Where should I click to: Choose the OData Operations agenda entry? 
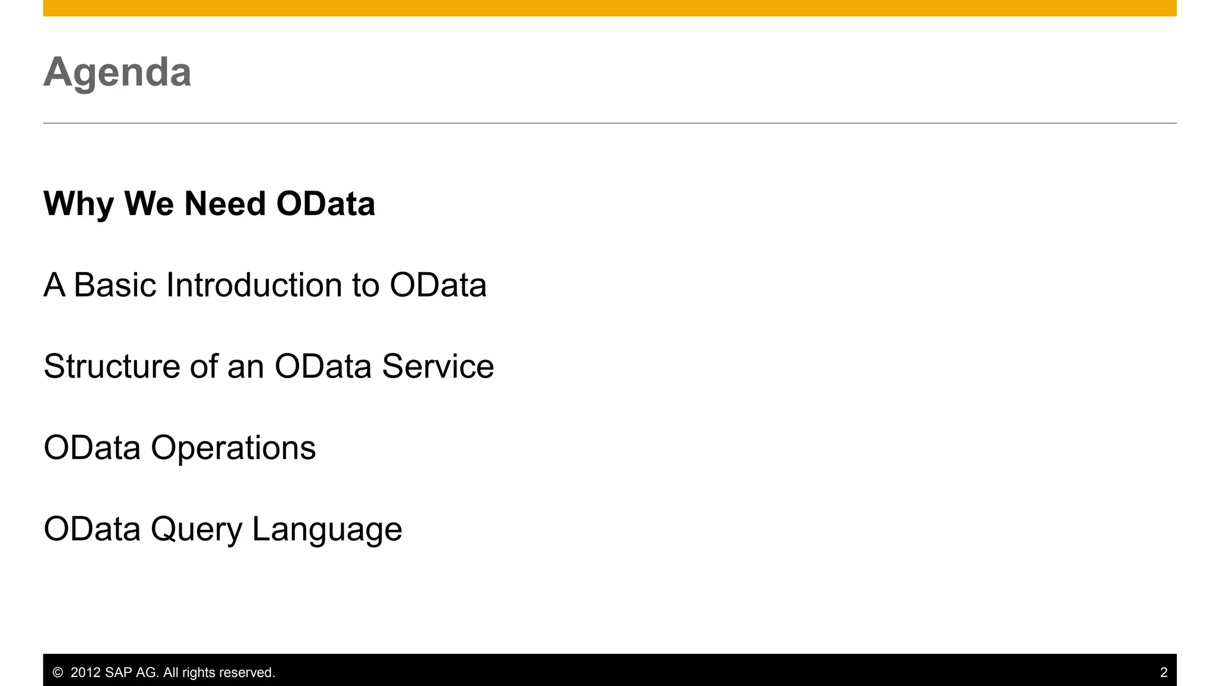(x=180, y=449)
